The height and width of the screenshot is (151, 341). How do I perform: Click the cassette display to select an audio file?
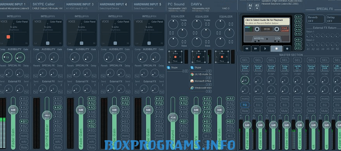(267, 21)
